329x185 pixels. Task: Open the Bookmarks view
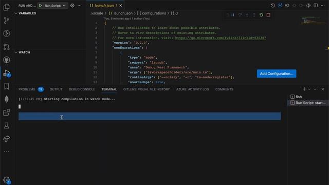tap(7, 86)
